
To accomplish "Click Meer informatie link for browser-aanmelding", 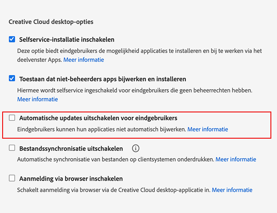I will pyautogui.click(x=232, y=190).
